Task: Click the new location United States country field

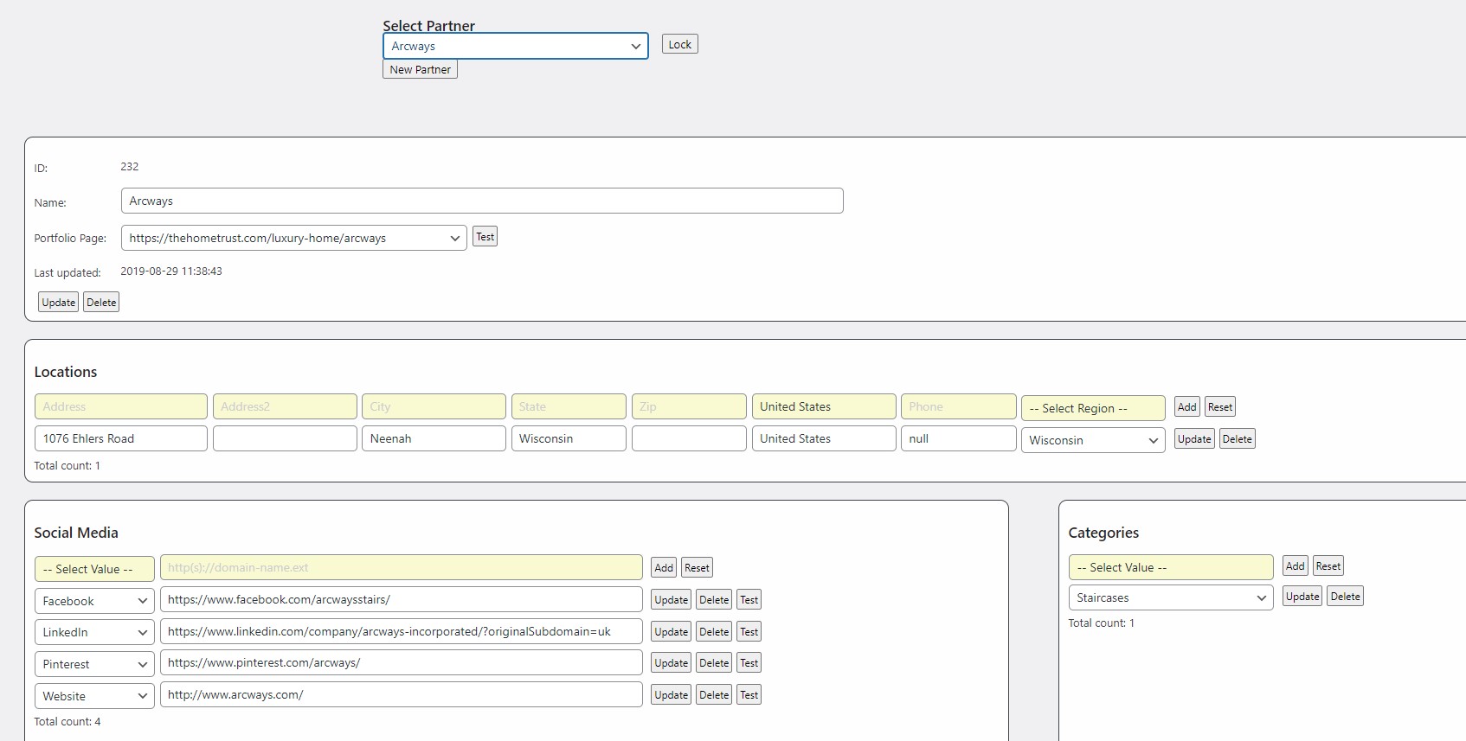Action: 823,406
